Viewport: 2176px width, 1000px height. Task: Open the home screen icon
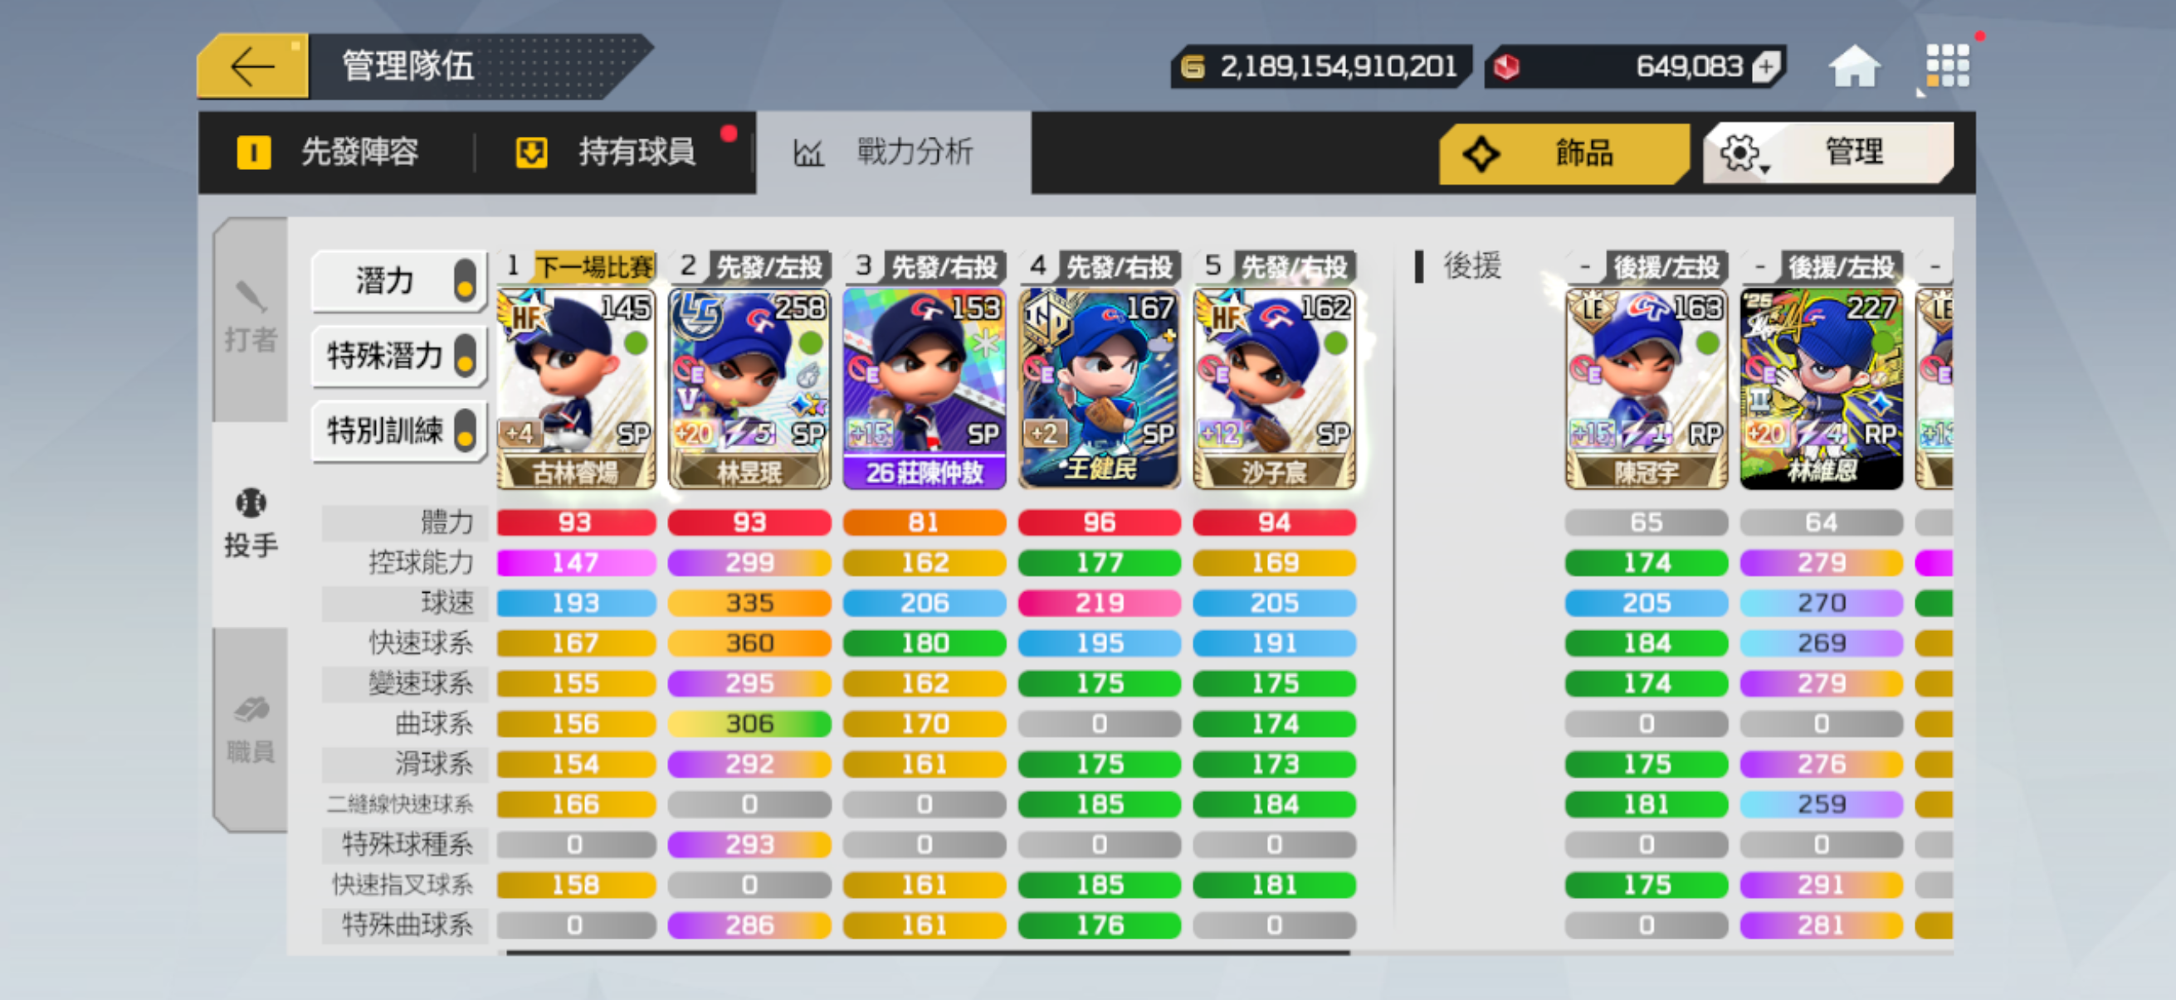(1854, 66)
